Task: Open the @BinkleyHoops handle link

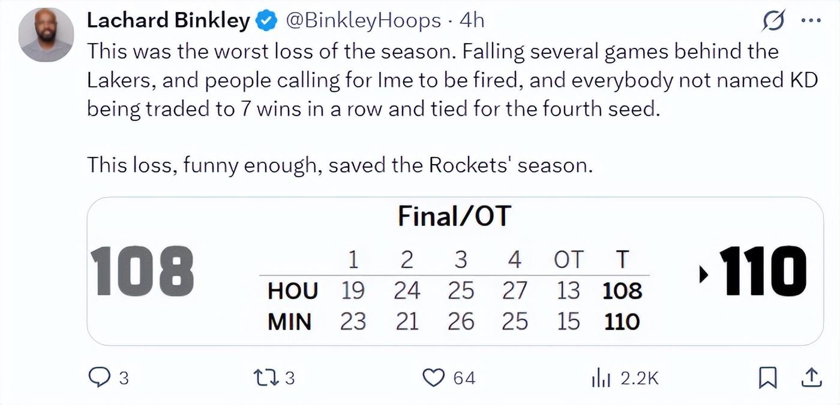Action: click(x=364, y=21)
